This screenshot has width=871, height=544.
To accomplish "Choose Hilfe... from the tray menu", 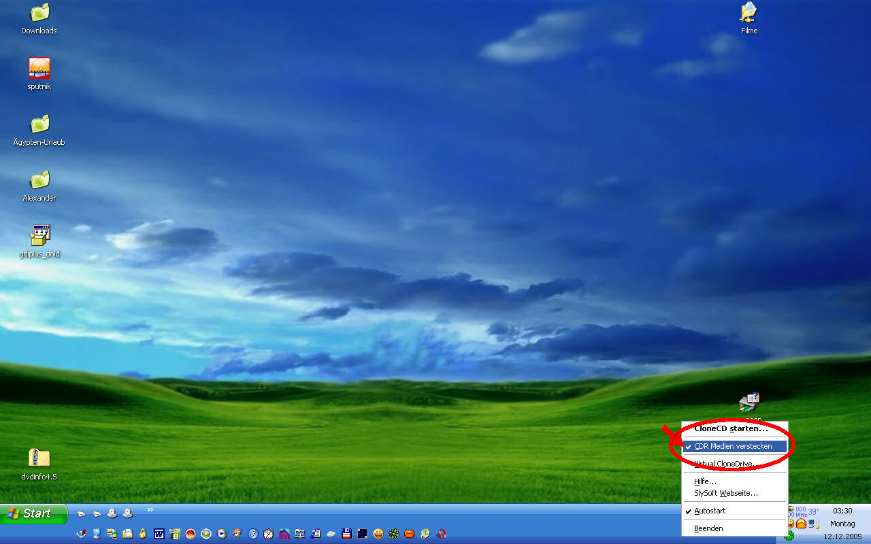I will [735, 481].
